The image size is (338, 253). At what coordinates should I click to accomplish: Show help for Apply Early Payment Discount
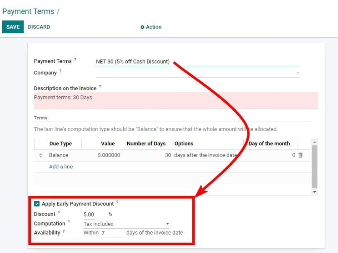pos(117,202)
